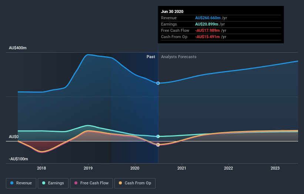The image size is (304, 194).
Task: Click the -AU$15.491m cash from op value
Action: coord(207,37)
